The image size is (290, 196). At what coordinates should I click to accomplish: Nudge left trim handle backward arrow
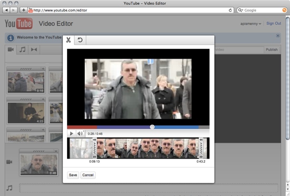(94, 140)
